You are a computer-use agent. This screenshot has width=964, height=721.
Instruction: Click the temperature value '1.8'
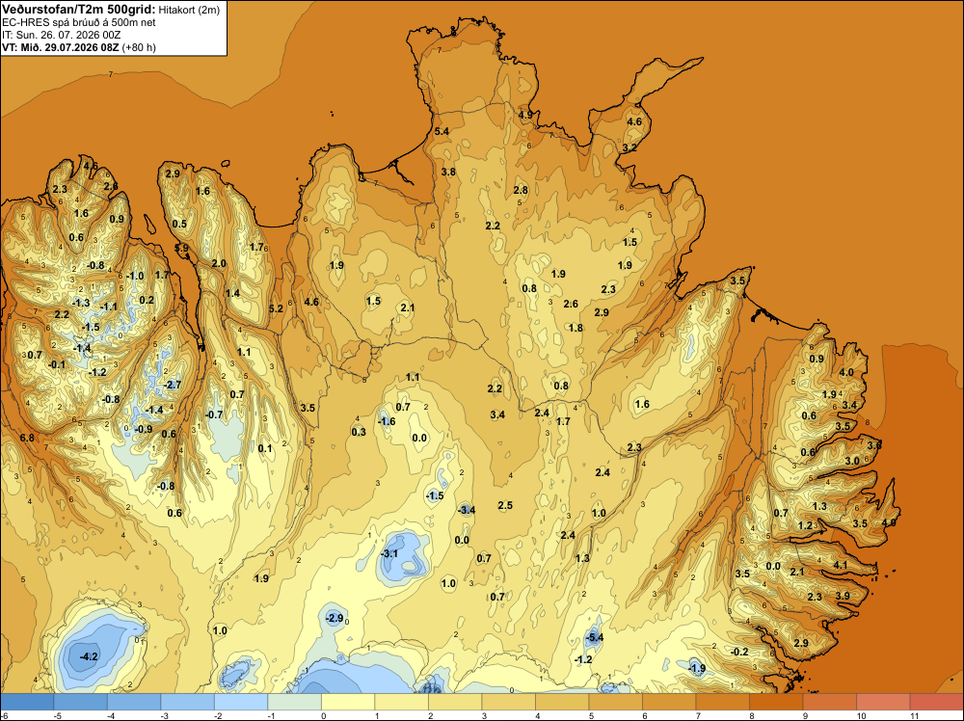(576, 328)
